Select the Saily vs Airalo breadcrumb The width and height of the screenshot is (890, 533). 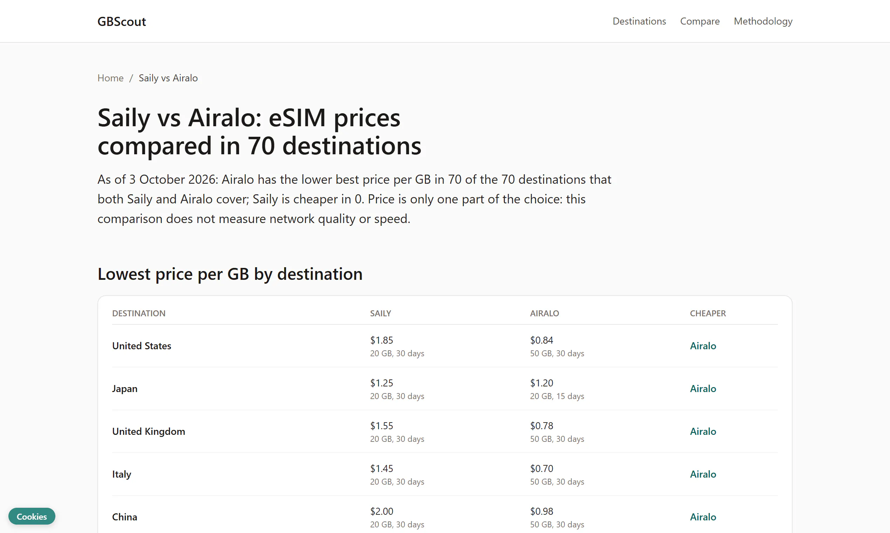(x=168, y=78)
